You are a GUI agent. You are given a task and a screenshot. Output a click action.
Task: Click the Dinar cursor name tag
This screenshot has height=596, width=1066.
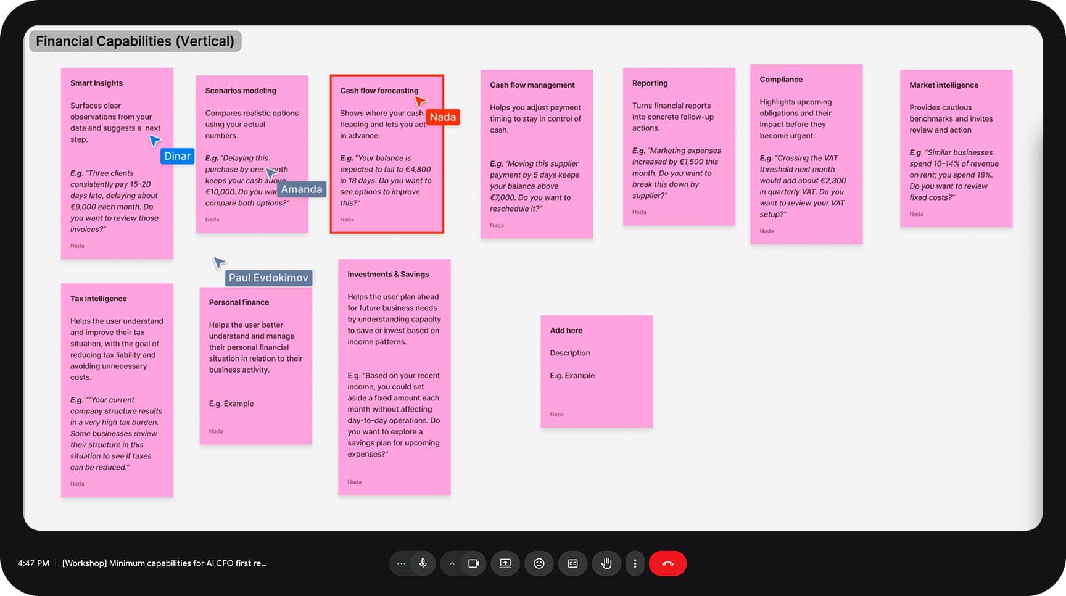[x=177, y=156]
